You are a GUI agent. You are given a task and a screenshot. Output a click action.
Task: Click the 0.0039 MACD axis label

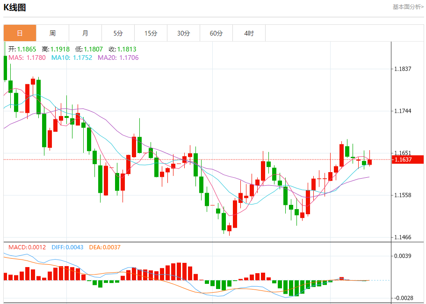click(x=403, y=256)
